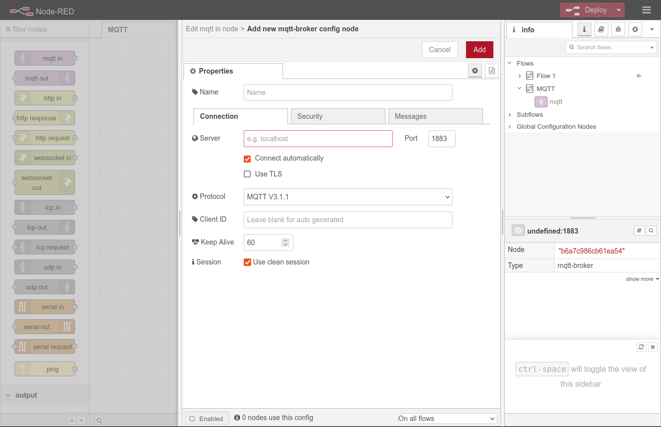Click the config node gear icon by undefined:1883
The height and width of the screenshot is (427, 661).
click(518, 231)
